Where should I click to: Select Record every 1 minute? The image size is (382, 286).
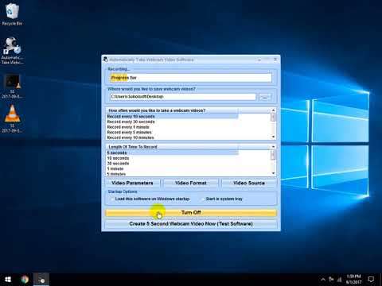pyautogui.click(x=173, y=127)
